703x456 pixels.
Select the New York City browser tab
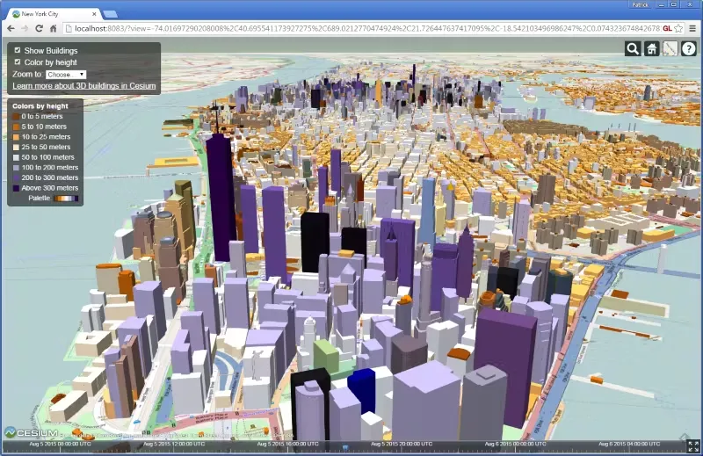click(x=54, y=14)
